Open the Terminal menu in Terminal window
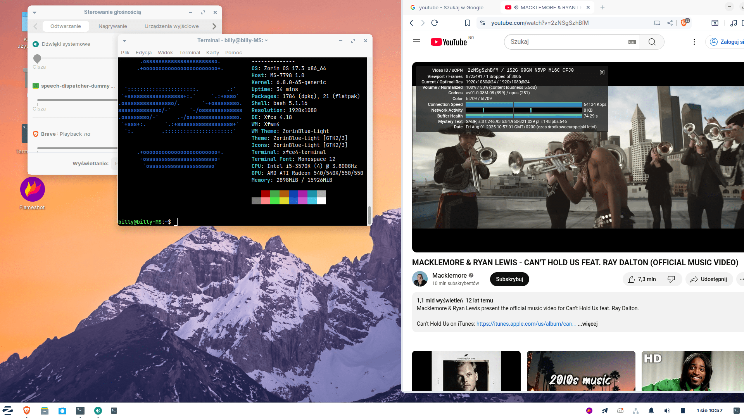Screen dimensions: 744x418 click(190, 53)
